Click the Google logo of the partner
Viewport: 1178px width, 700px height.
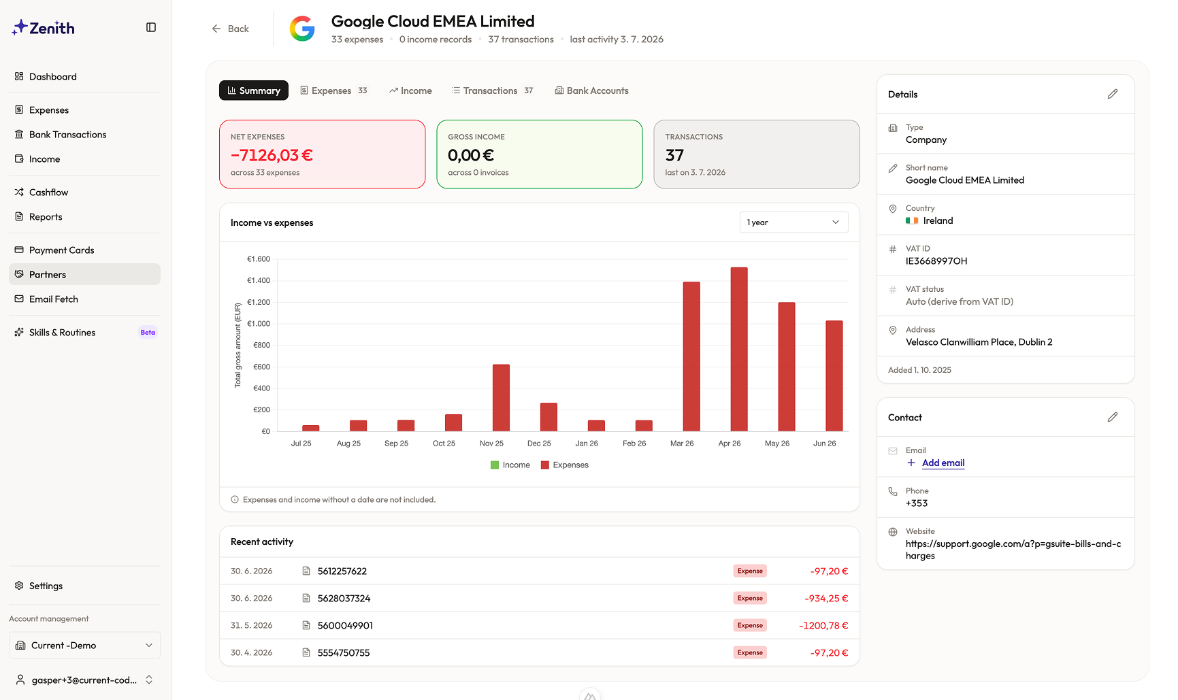click(x=302, y=29)
